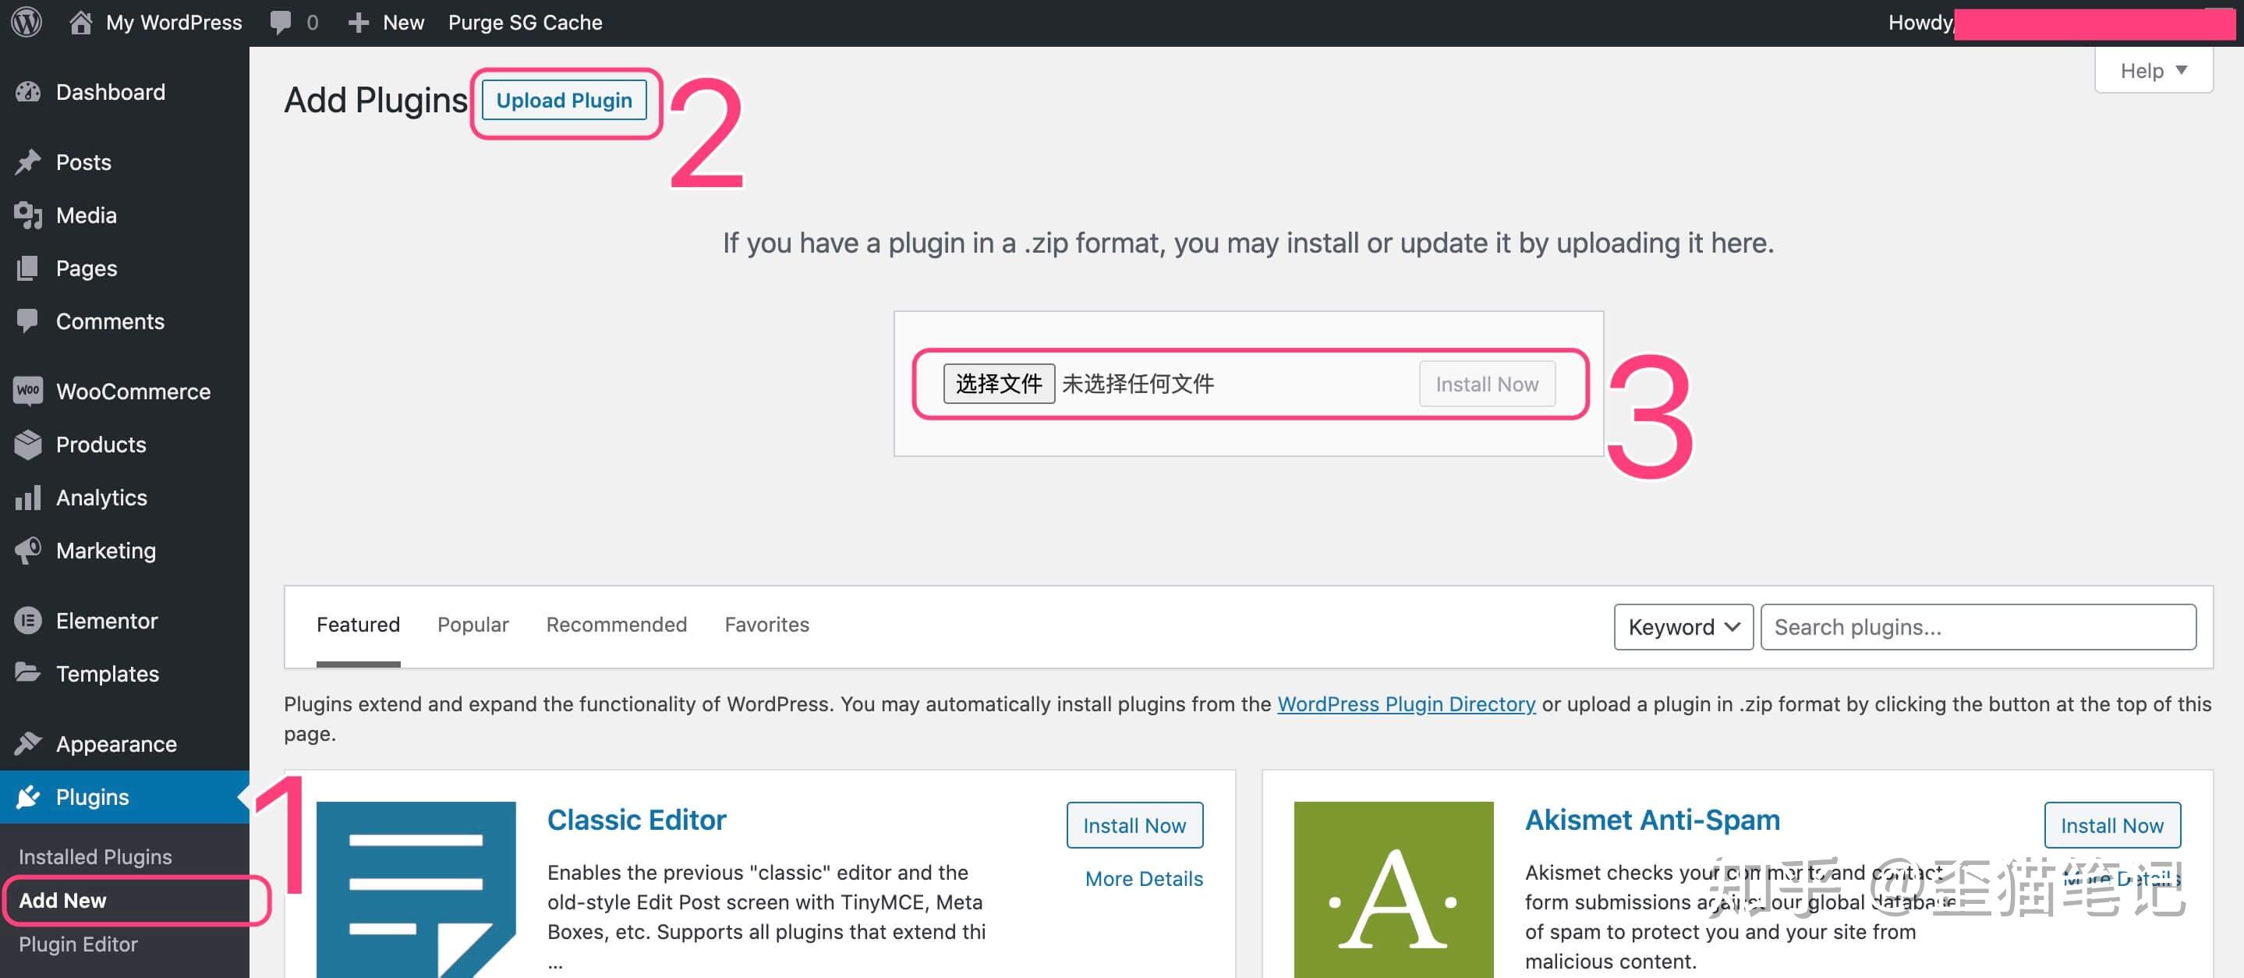2244x978 pixels.
Task: Click the Products box icon
Action: pyautogui.click(x=28, y=445)
